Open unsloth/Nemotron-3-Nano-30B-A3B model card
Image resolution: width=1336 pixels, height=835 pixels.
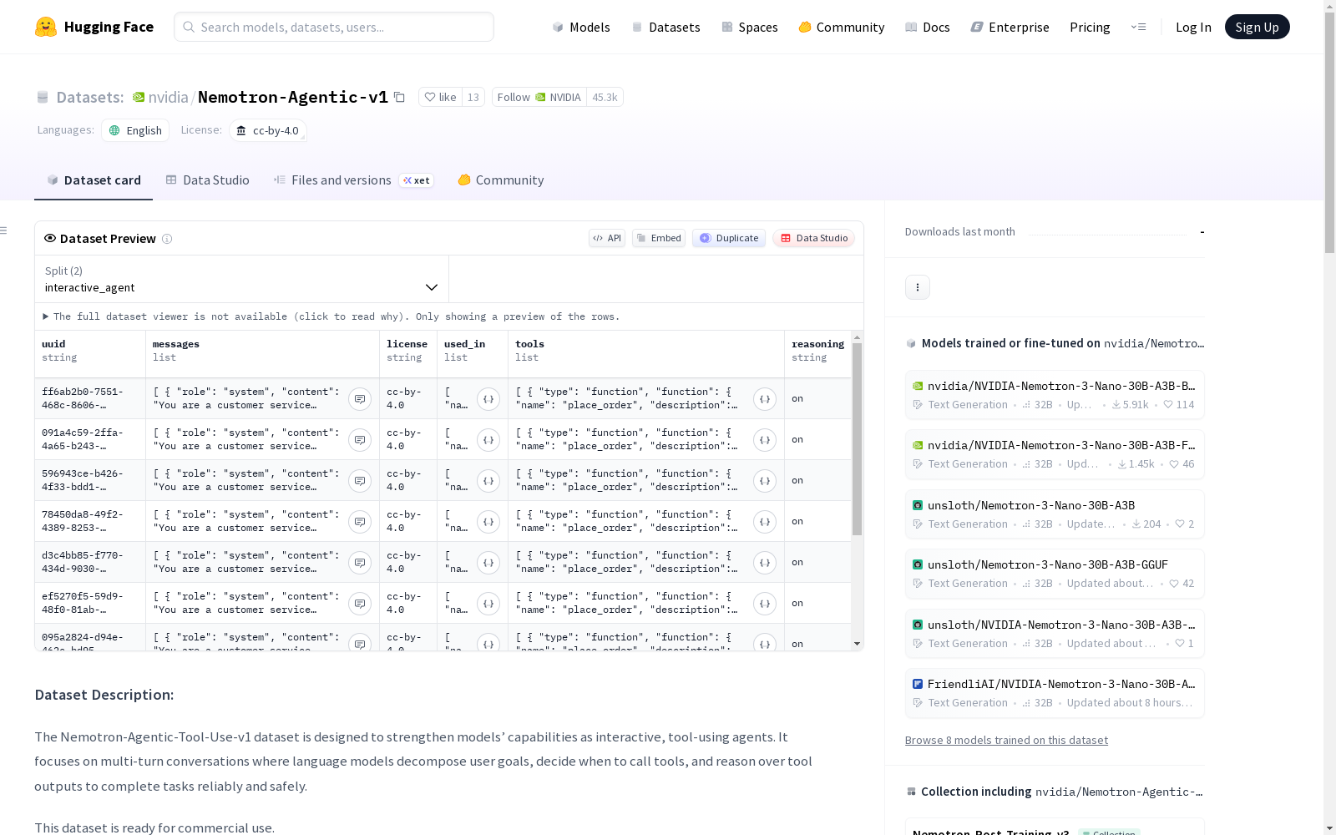pos(1055,514)
